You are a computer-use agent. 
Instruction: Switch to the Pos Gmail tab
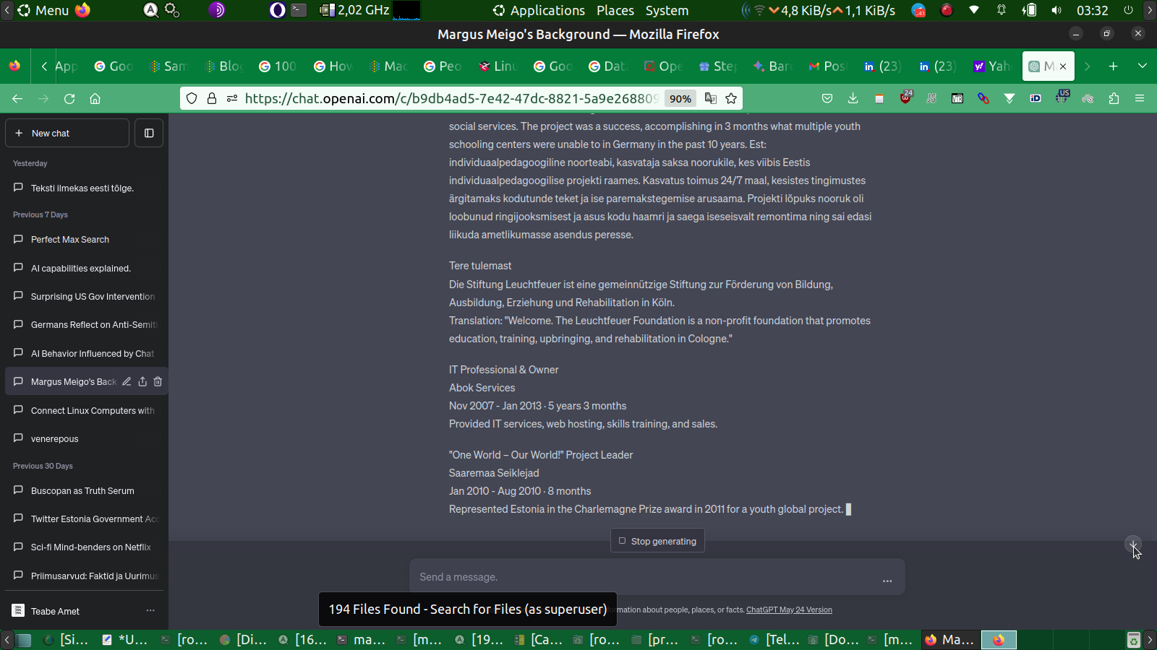tap(828, 66)
